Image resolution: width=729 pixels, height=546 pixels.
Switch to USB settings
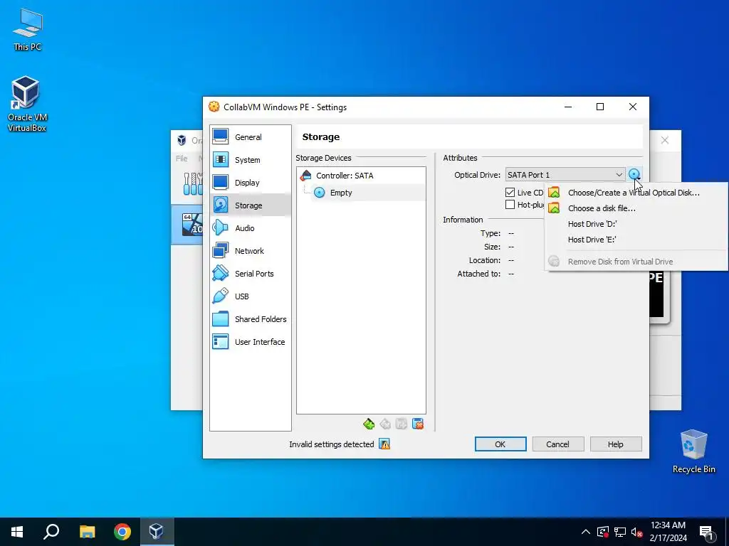pyautogui.click(x=250, y=296)
